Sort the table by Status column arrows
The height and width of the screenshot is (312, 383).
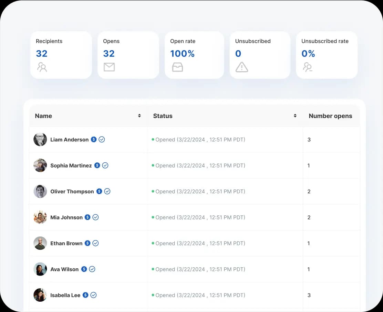tap(295, 116)
